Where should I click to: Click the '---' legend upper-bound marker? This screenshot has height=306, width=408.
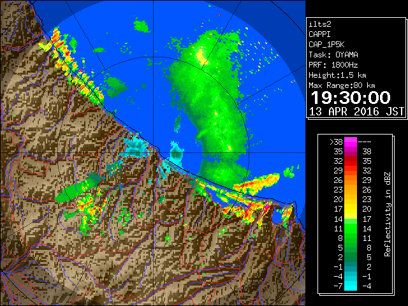[365, 142]
